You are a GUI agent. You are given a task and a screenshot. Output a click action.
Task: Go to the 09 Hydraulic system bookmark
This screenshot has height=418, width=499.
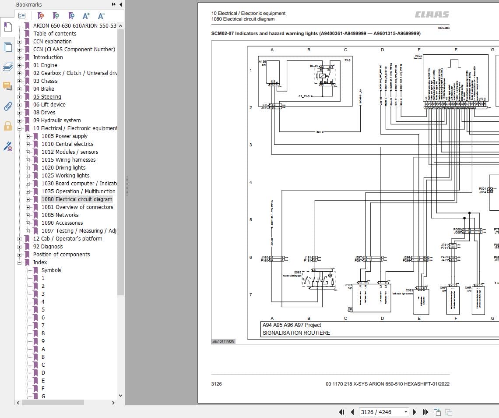coord(57,120)
